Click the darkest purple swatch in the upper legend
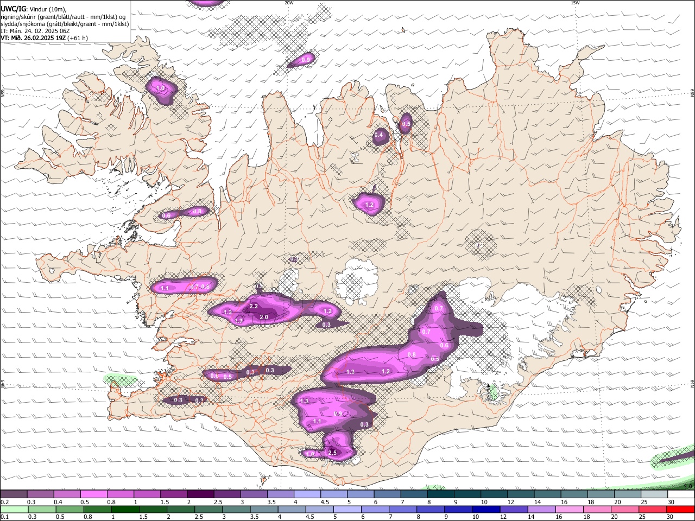 click(200, 494)
